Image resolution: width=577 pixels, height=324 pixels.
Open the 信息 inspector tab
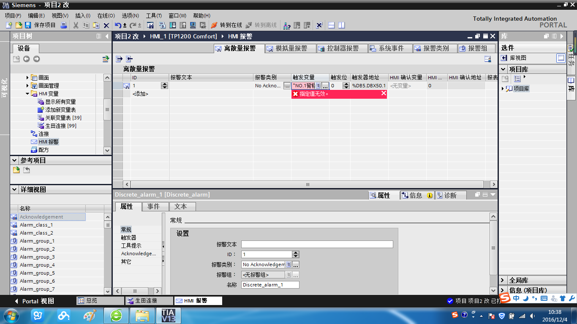point(417,195)
